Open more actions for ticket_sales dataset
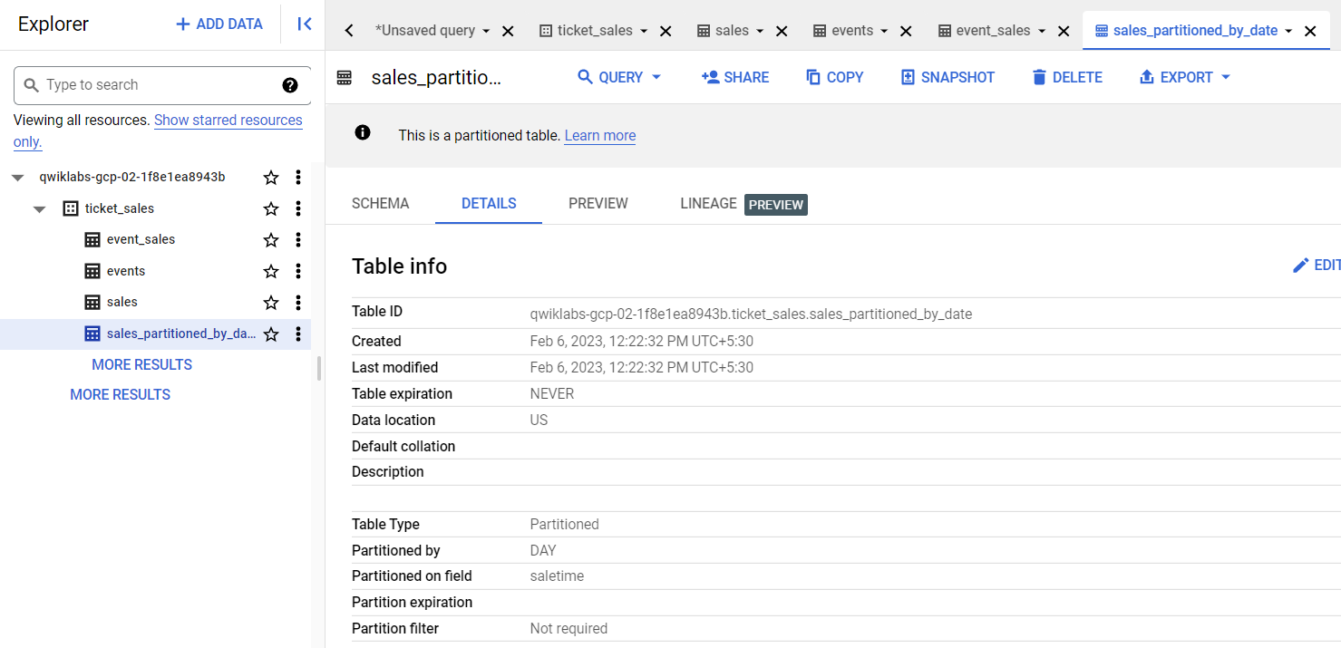 [298, 208]
